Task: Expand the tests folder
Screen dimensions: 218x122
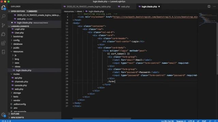Action: (16, 97)
